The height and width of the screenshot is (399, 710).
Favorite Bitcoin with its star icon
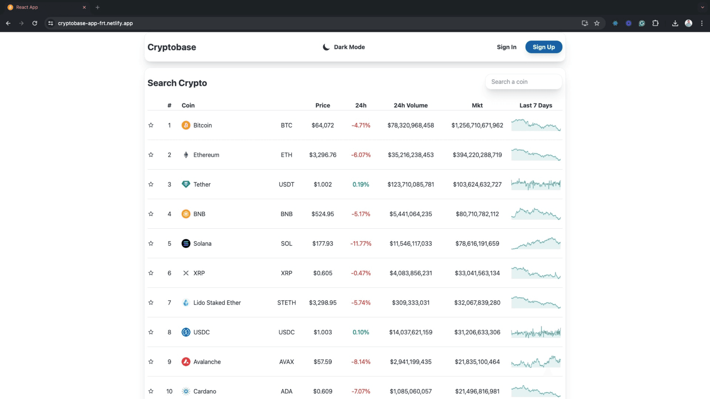pos(151,125)
